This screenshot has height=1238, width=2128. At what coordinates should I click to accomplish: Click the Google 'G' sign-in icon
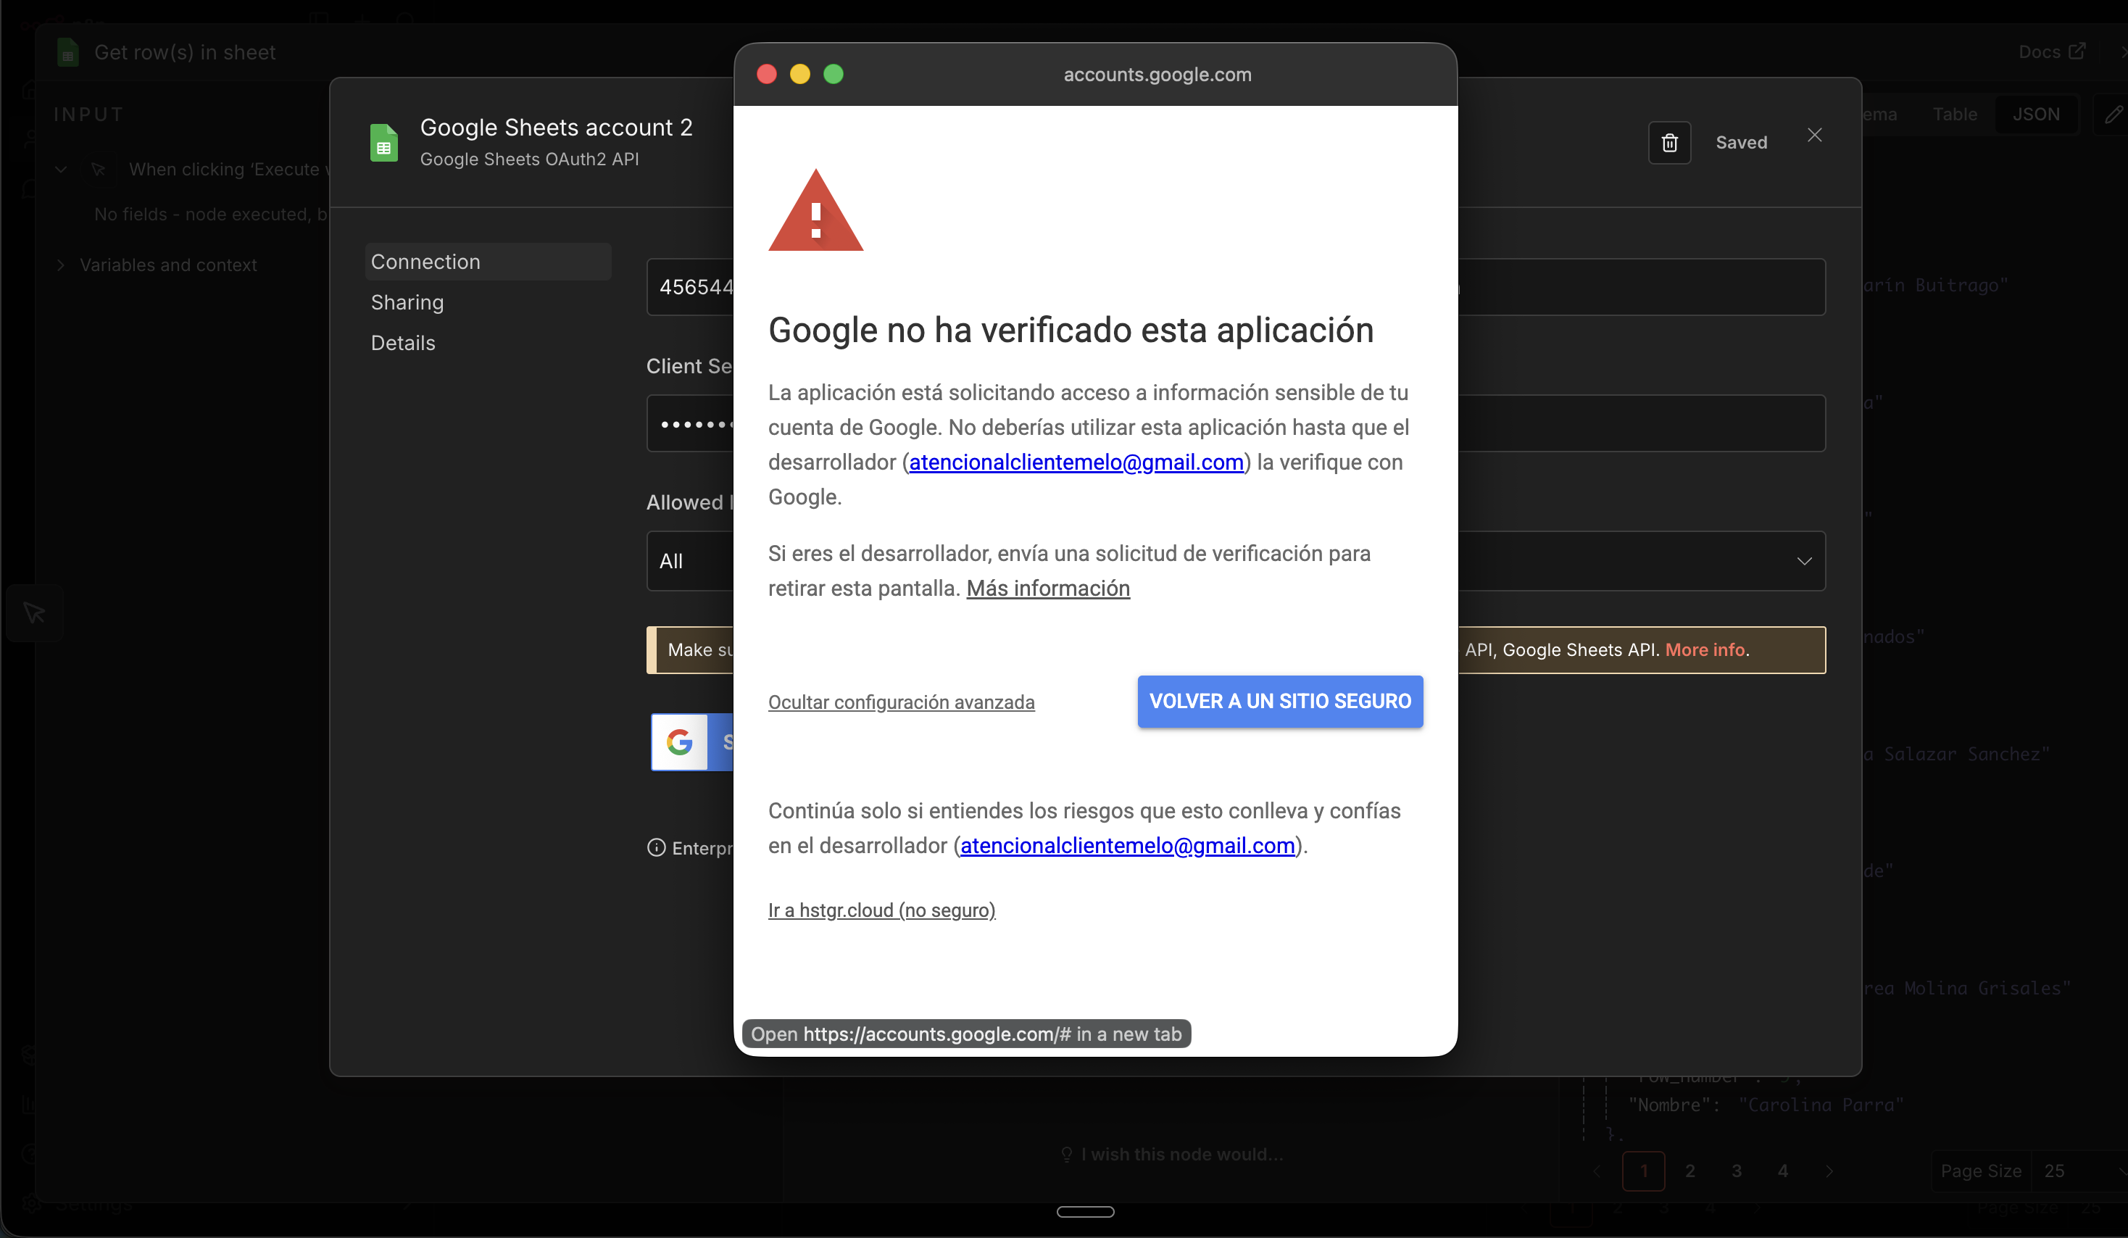(x=680, y=742)
